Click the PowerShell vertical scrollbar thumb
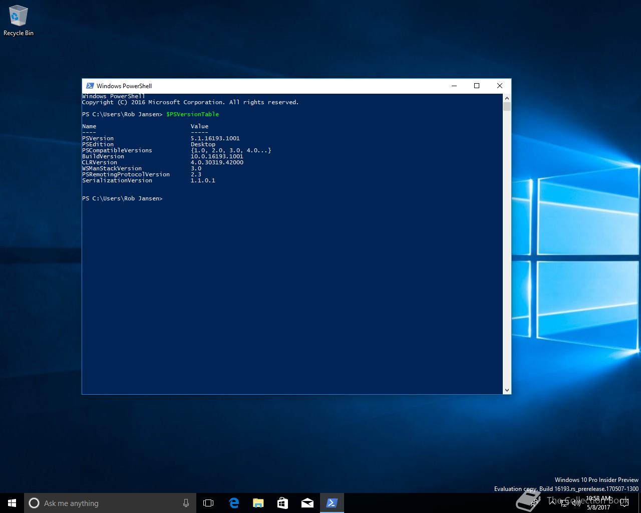The image size is (641, 513). click(507, 107)
